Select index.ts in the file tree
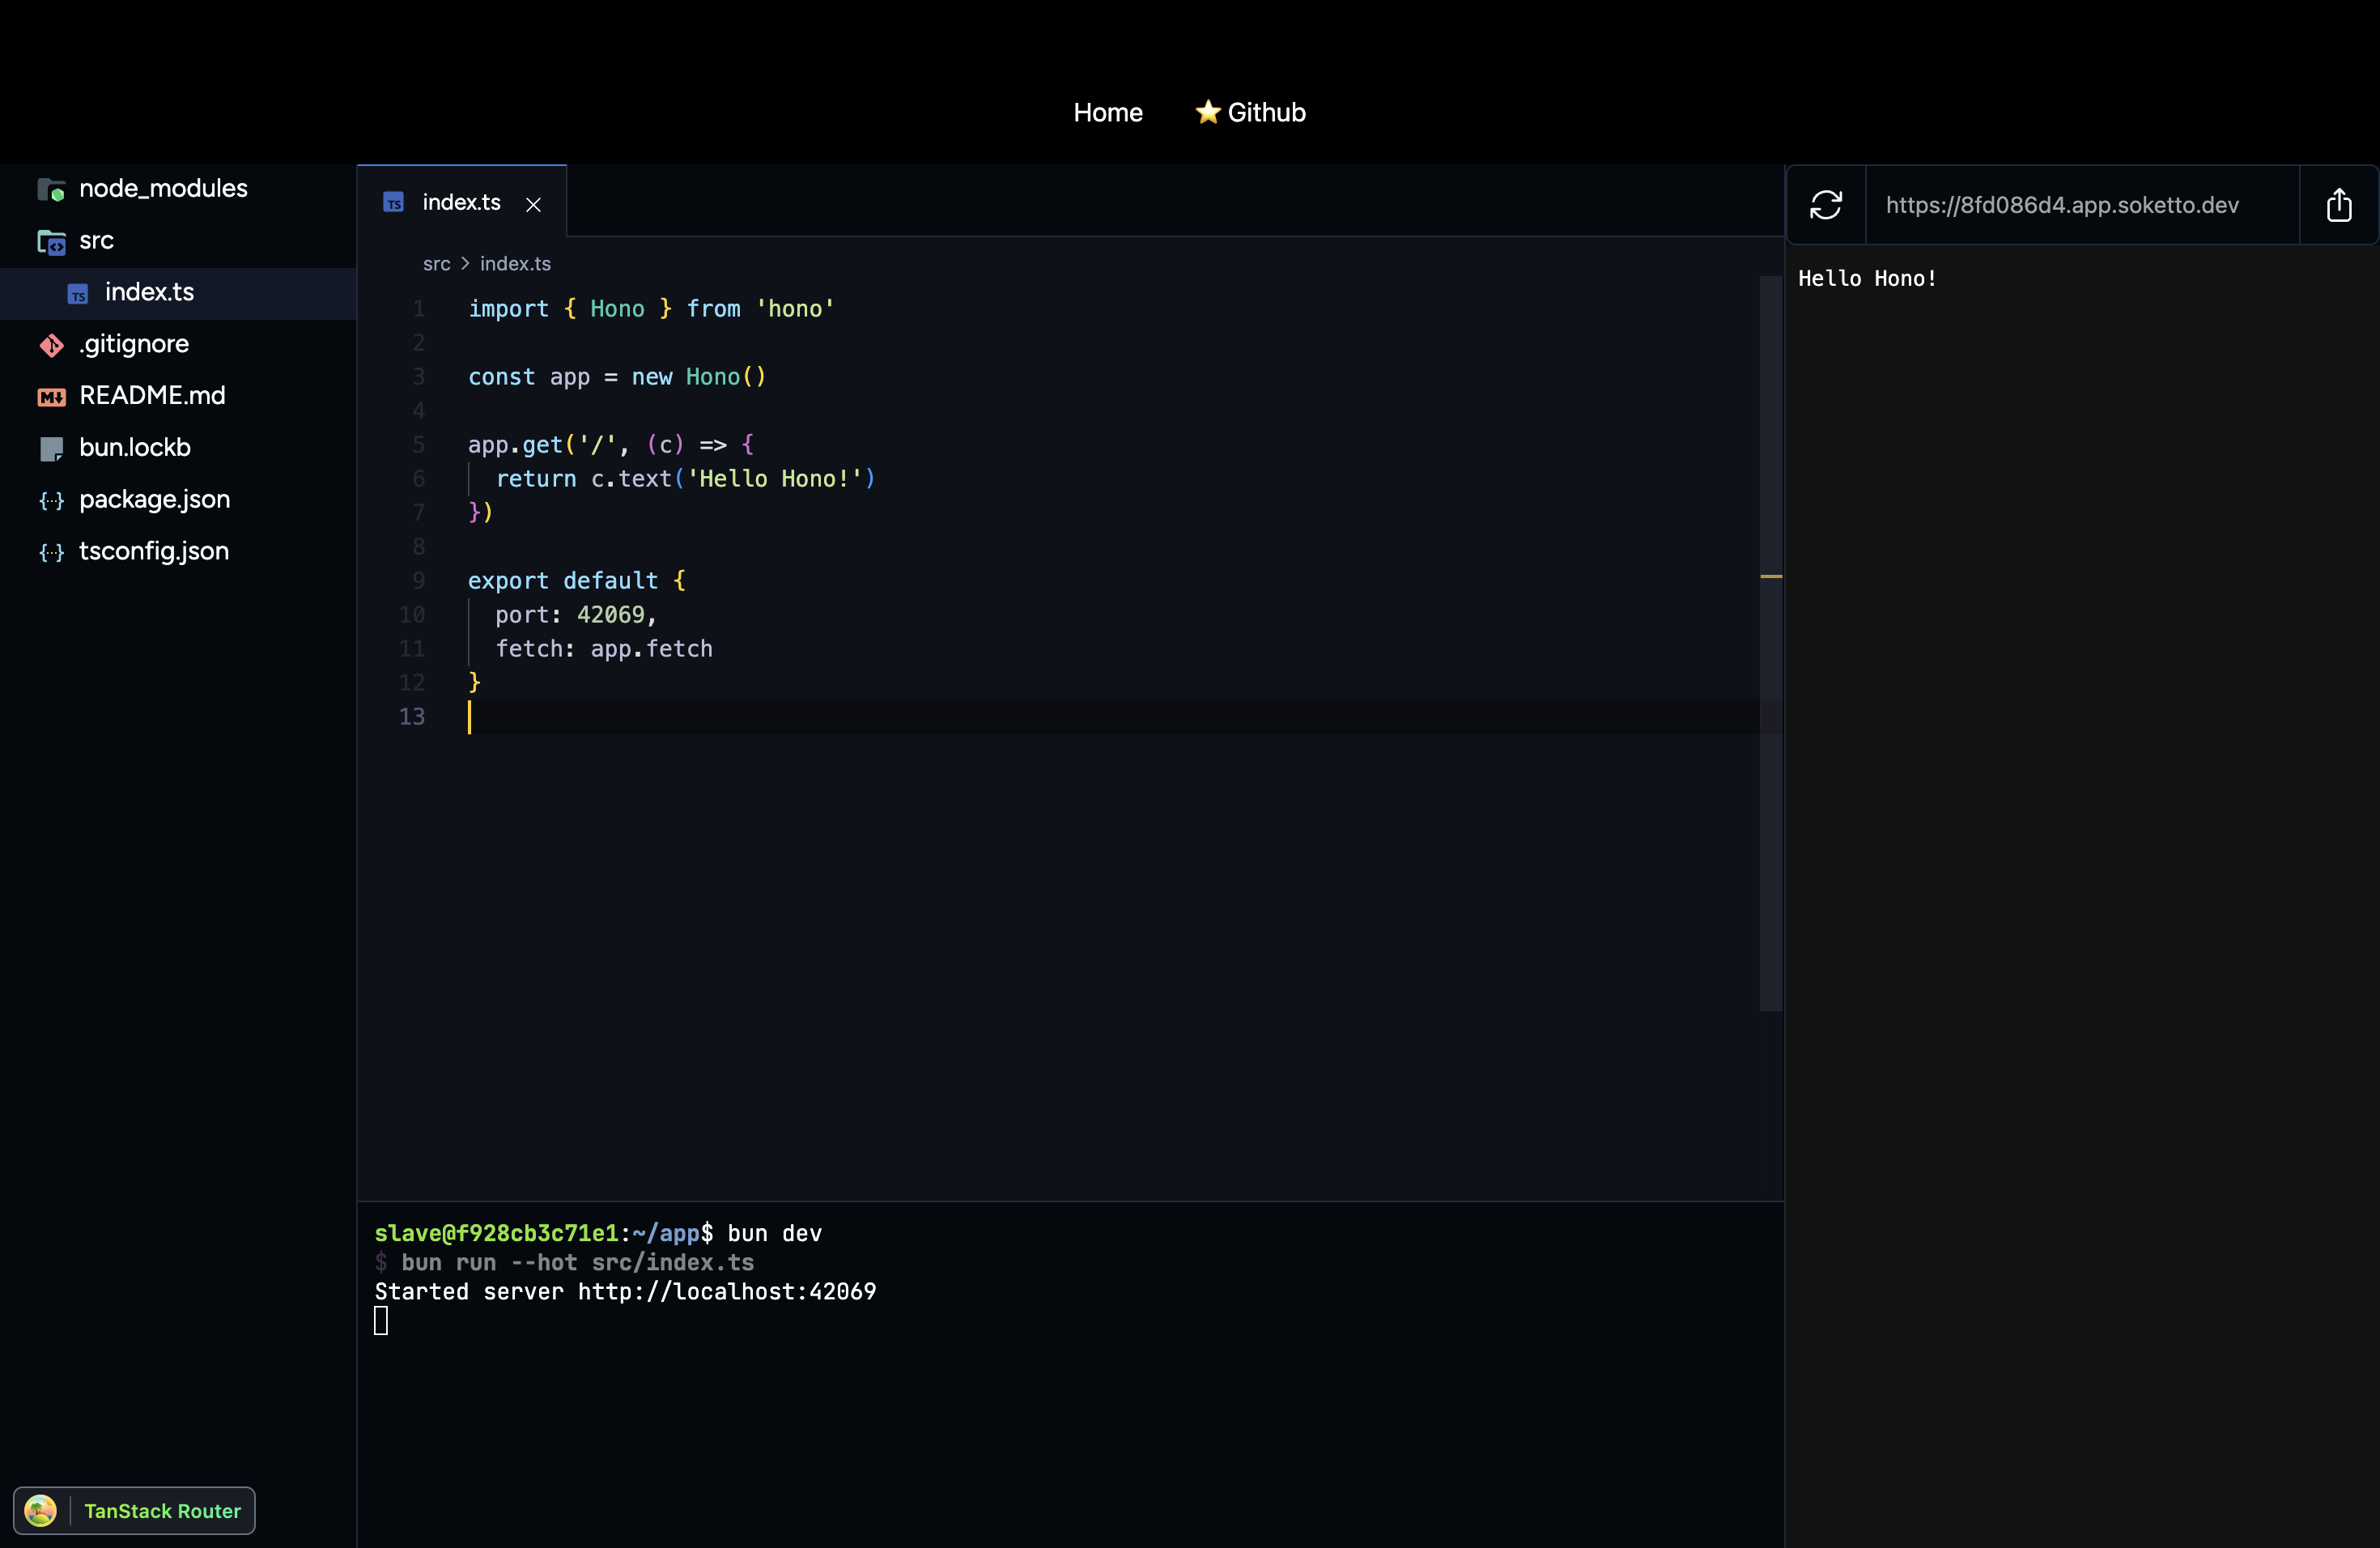The image size is (2380, 1548). coord(178,293)
